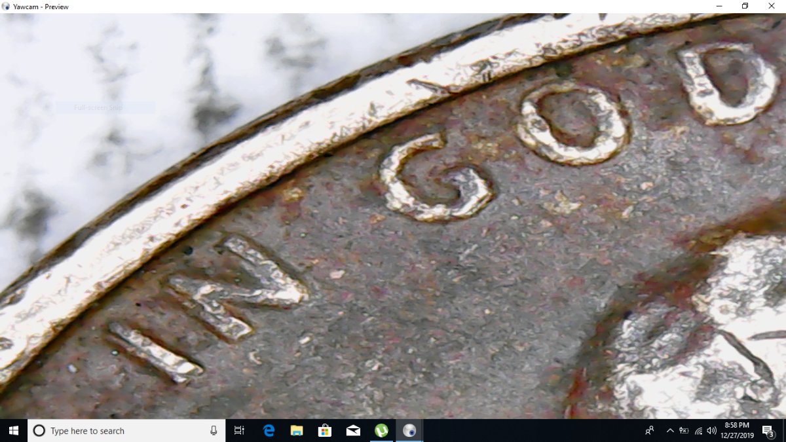Click the Yawcam taskbar icon
786x442 pixels.
[x=409, y=430]
